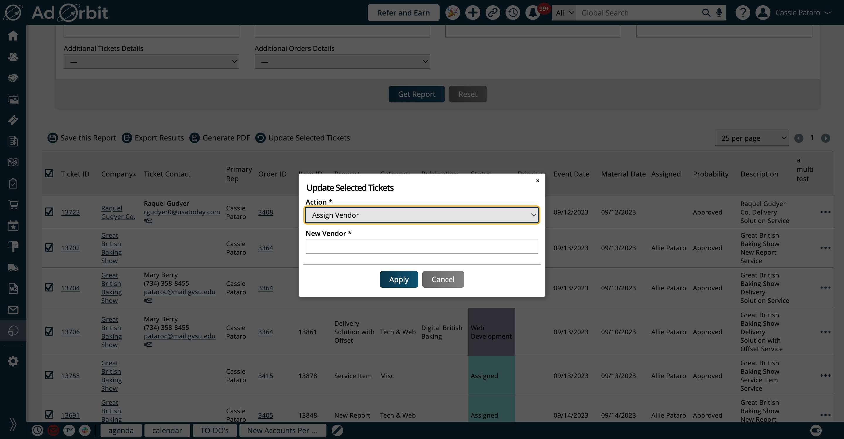Screen dimensions: 844x439
Task: Open the Additional Orders Details dropdown
Action: tap(342, 61)
